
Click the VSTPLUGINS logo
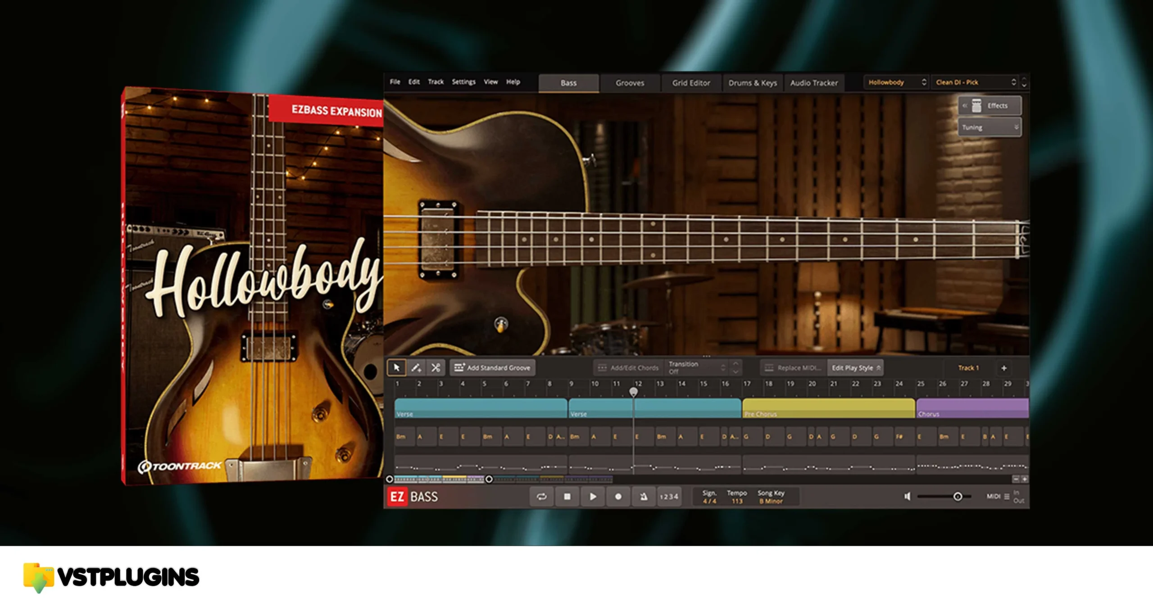(x=111, y=577)
